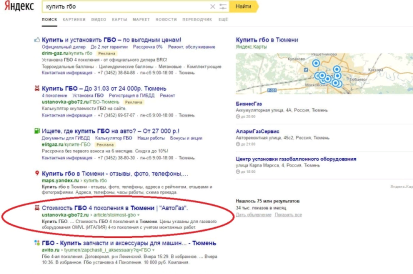Open Контактная информация under the elitgaz ad

(67, 158)
